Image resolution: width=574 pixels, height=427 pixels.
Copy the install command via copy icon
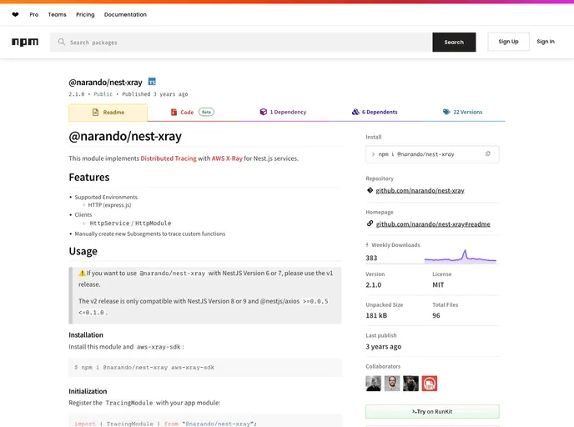[x=488, y=154]
